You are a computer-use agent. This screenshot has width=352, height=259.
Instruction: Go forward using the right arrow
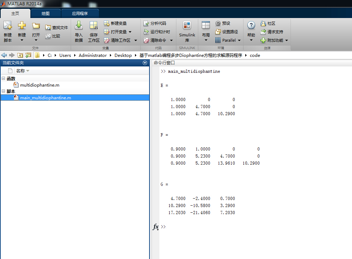coord(12,55)
